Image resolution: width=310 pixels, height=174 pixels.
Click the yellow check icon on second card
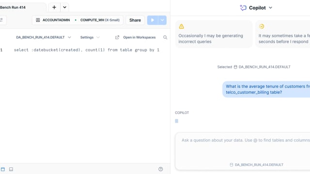[262, 26]
